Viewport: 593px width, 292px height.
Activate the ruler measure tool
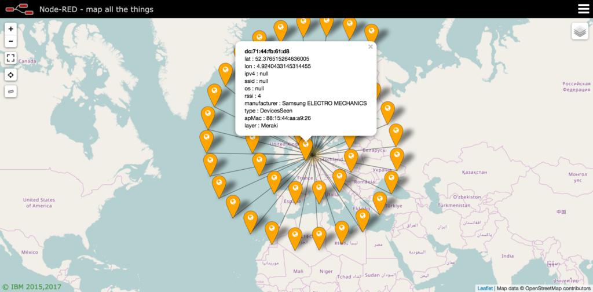pos(10,92)
